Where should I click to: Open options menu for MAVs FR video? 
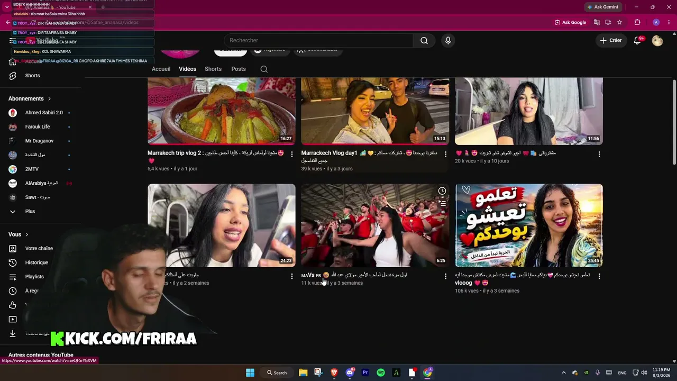click(x=445, y=276)
